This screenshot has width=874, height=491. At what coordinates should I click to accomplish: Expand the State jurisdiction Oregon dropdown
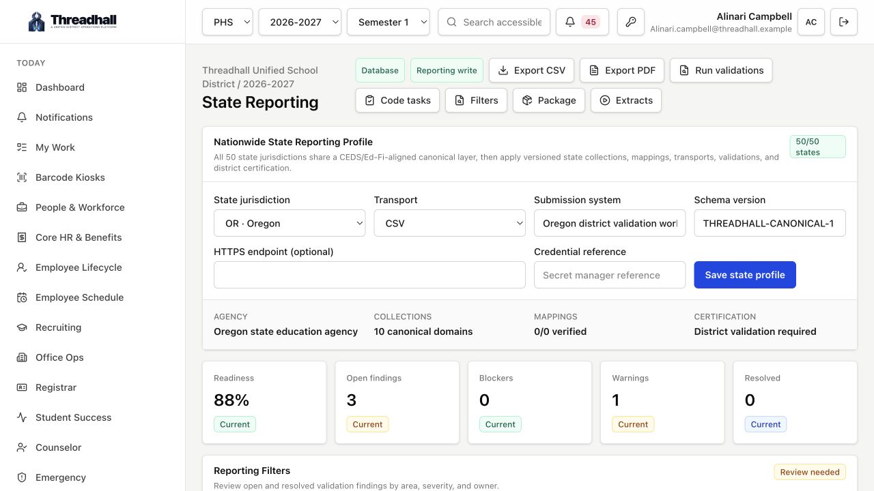click(290, 223)
